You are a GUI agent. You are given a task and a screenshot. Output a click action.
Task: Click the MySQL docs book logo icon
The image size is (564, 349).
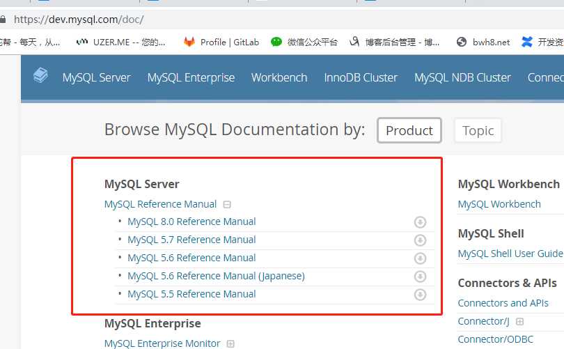40,75
